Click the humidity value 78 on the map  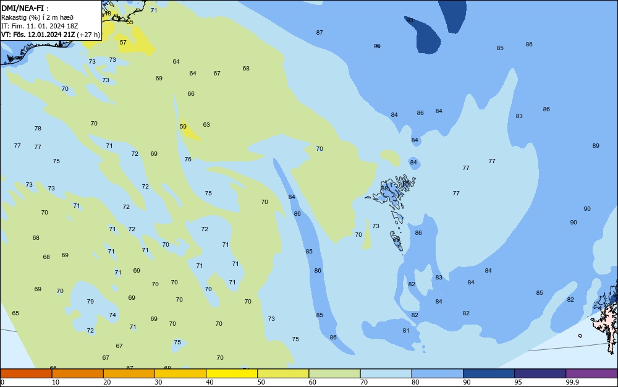click(38, 128)
